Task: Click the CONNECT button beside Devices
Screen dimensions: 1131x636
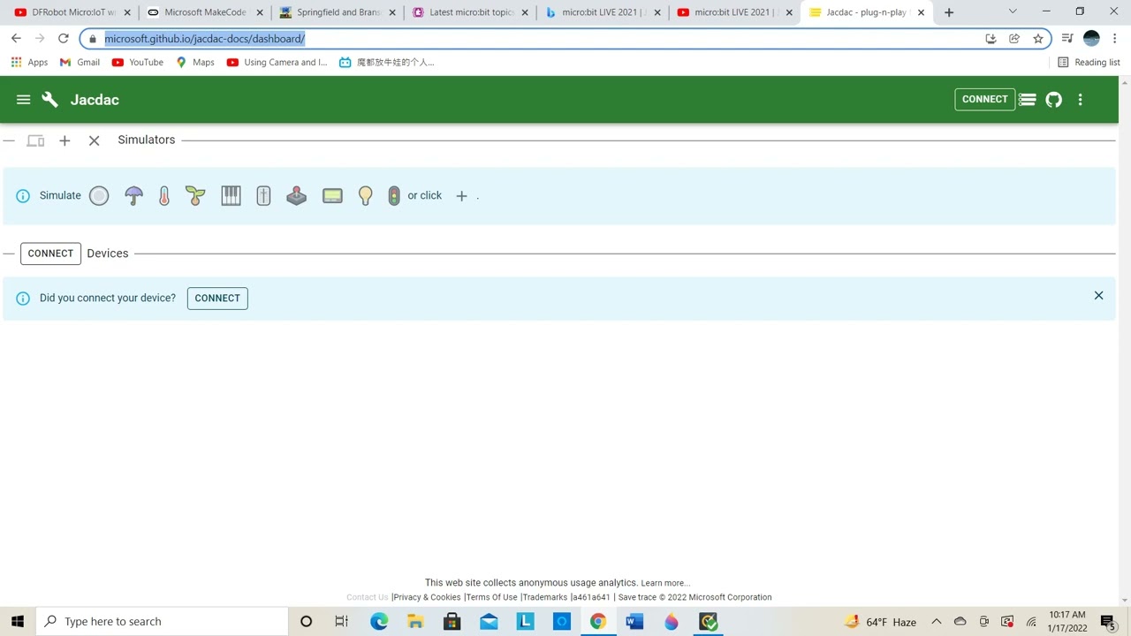Action: [50, 254]
